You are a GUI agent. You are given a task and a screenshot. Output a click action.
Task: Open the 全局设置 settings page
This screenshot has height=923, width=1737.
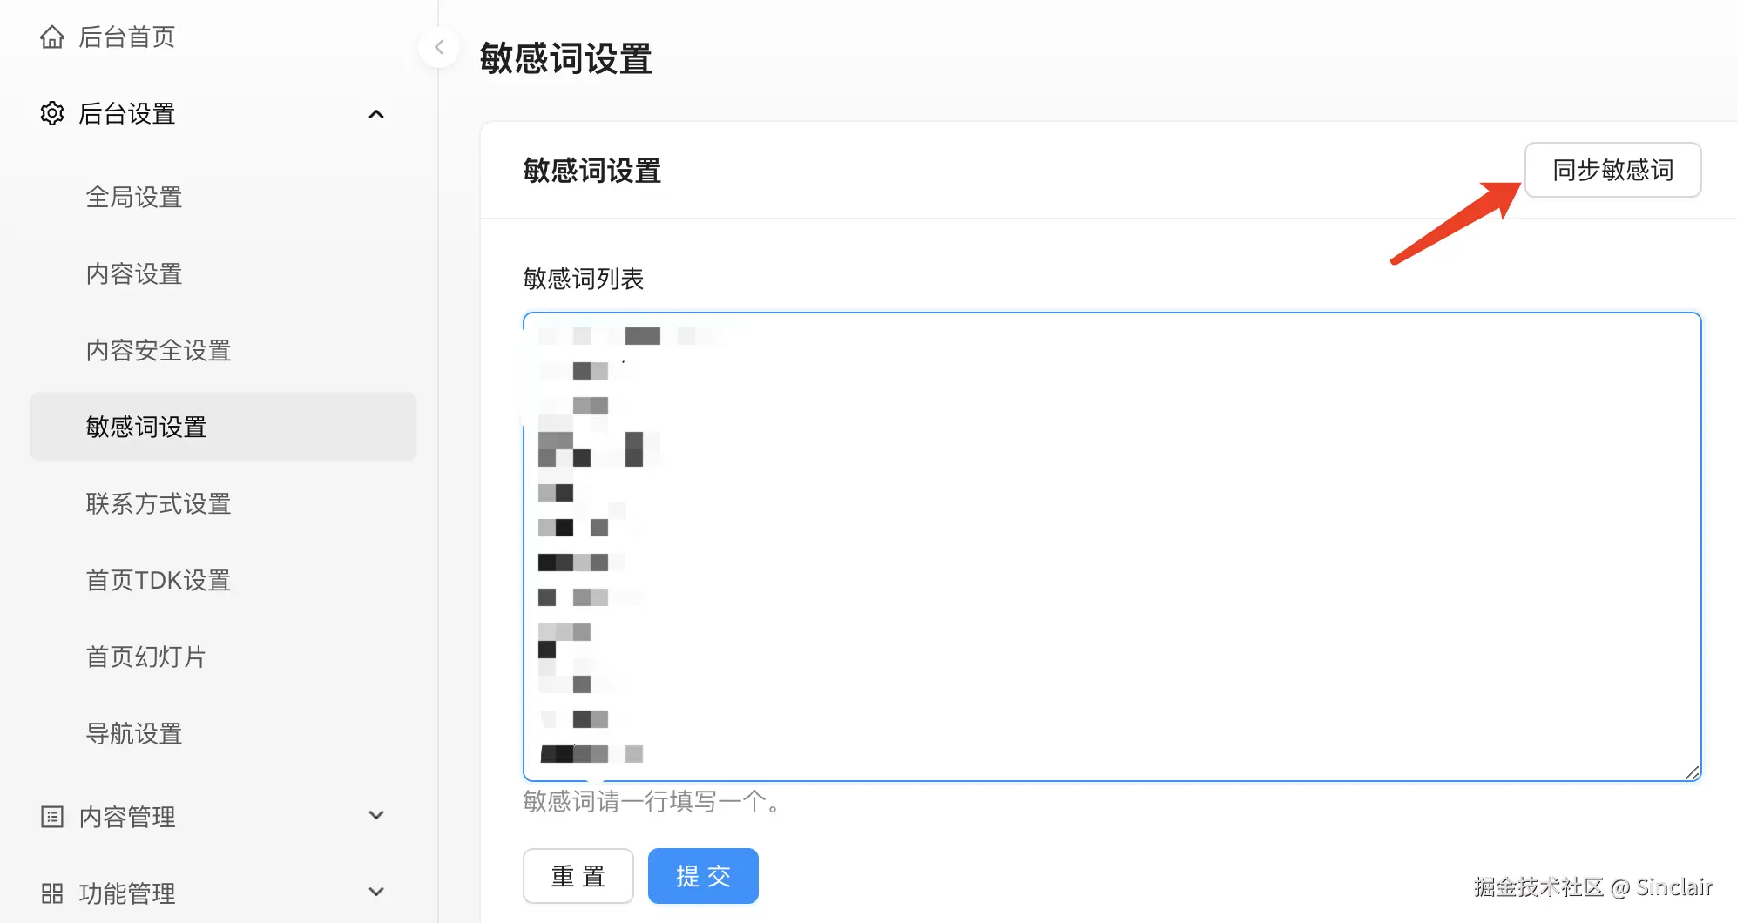(135, 198)
